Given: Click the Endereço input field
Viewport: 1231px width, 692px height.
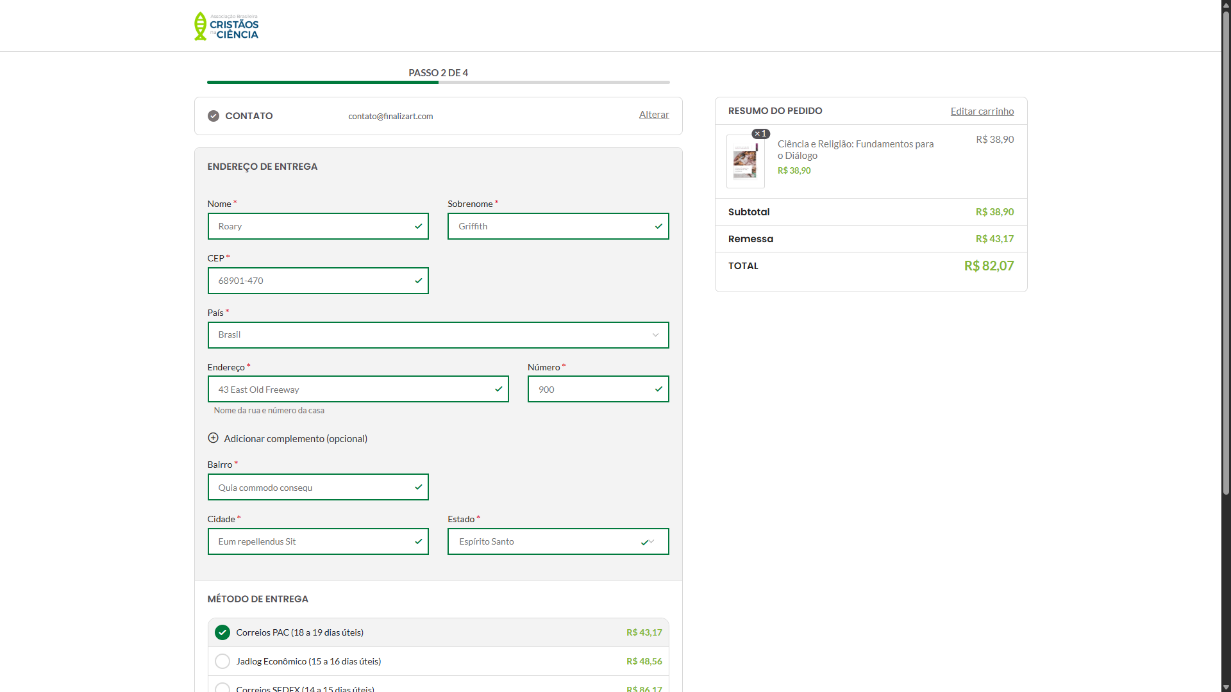Looking at the screenshot, I should pos(358,389).
